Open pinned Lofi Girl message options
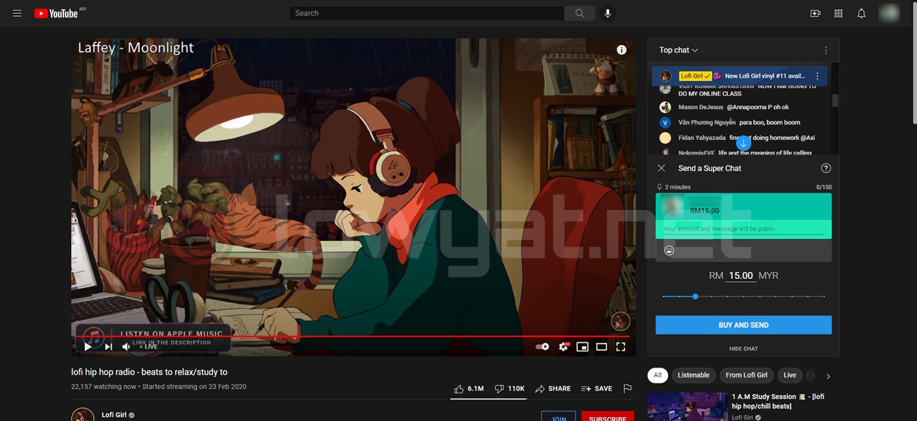 [818, 76]
